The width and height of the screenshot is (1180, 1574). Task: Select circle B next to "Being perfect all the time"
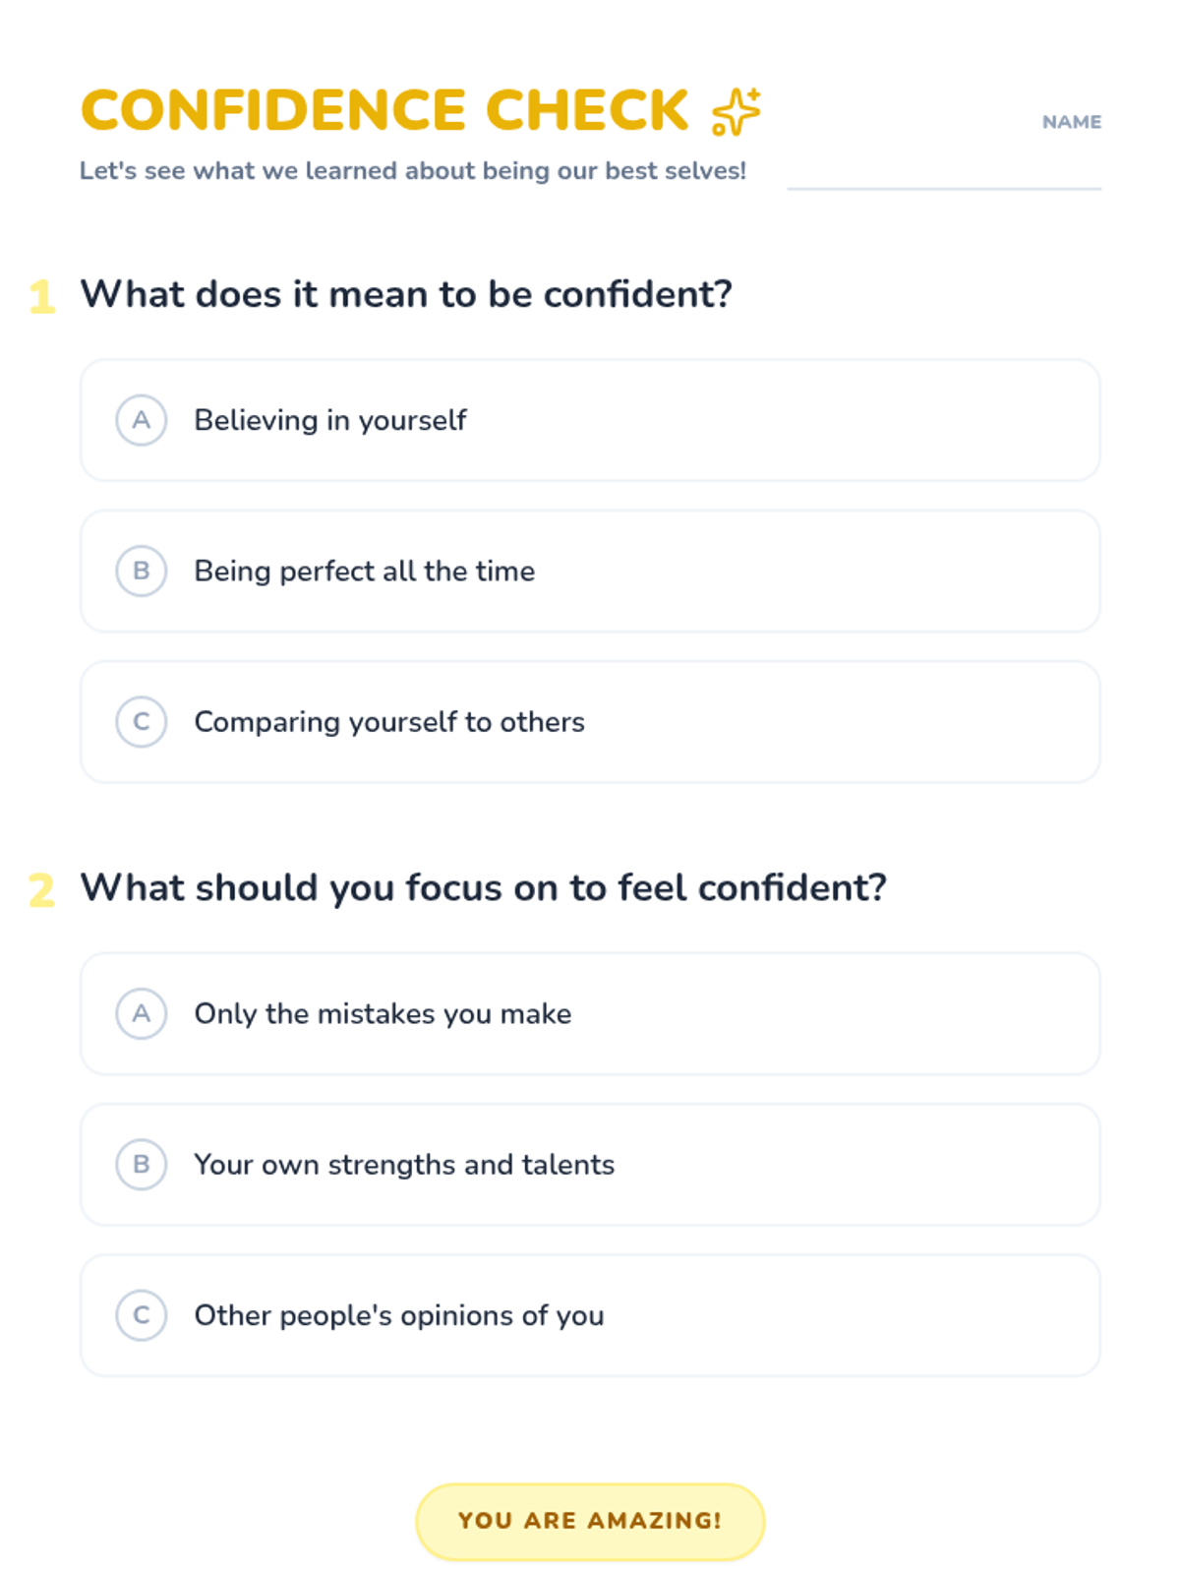pyautogui.click(x=142, y=571)
